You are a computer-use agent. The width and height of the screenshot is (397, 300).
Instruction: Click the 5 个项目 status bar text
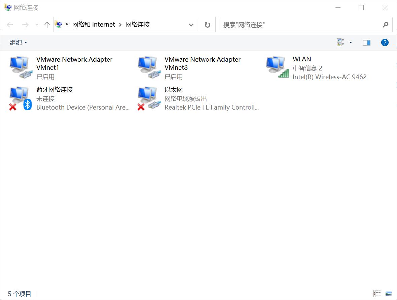(19, 293)
